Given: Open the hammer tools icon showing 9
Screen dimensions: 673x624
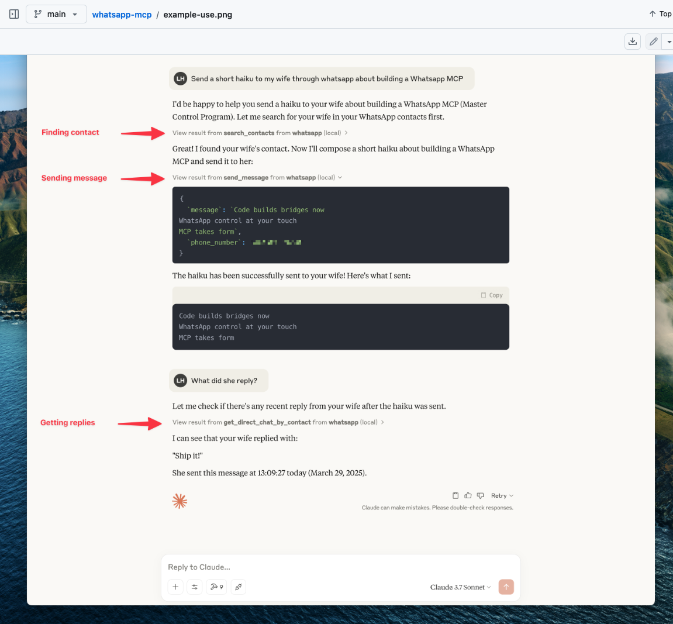Looking at the screenshot, I should pos(216,587).
